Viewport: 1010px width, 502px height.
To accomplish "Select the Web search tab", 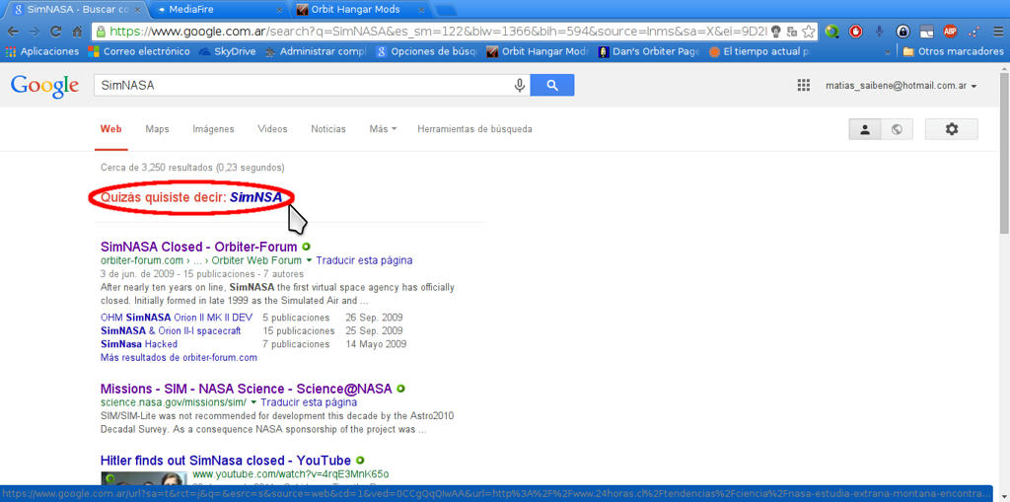I will tap(110, 129).
